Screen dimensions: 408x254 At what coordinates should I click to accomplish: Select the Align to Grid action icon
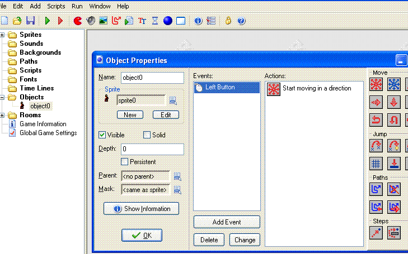[376, 164]
